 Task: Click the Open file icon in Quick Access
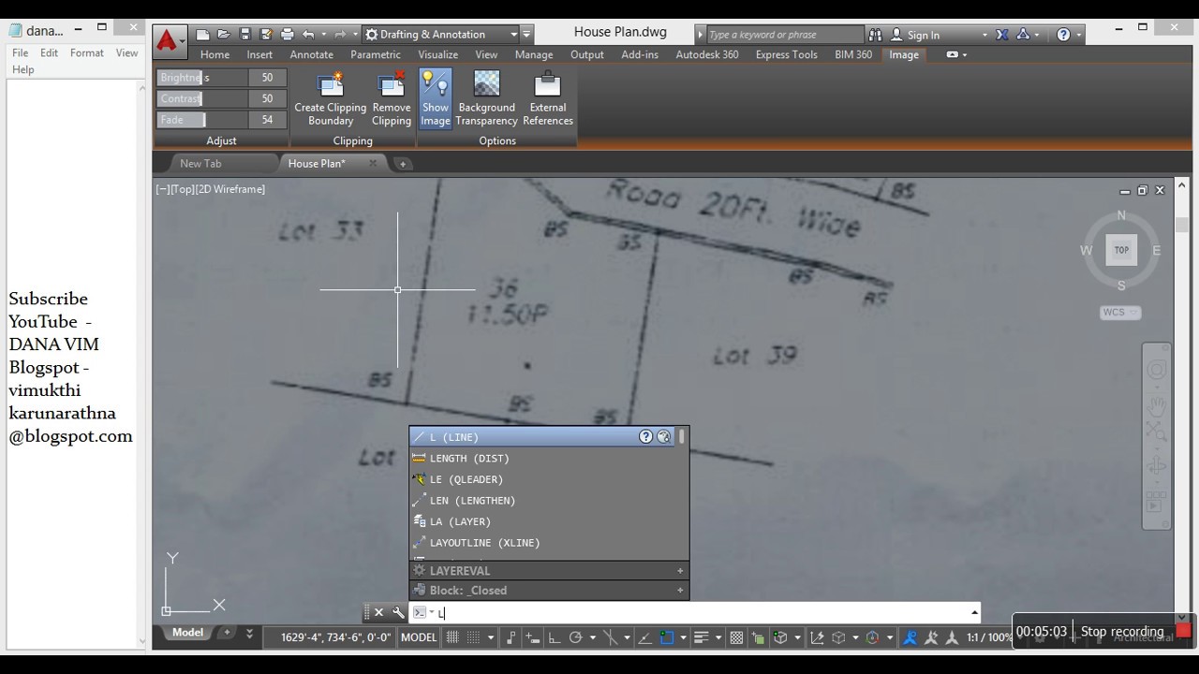tap(223, 35)
